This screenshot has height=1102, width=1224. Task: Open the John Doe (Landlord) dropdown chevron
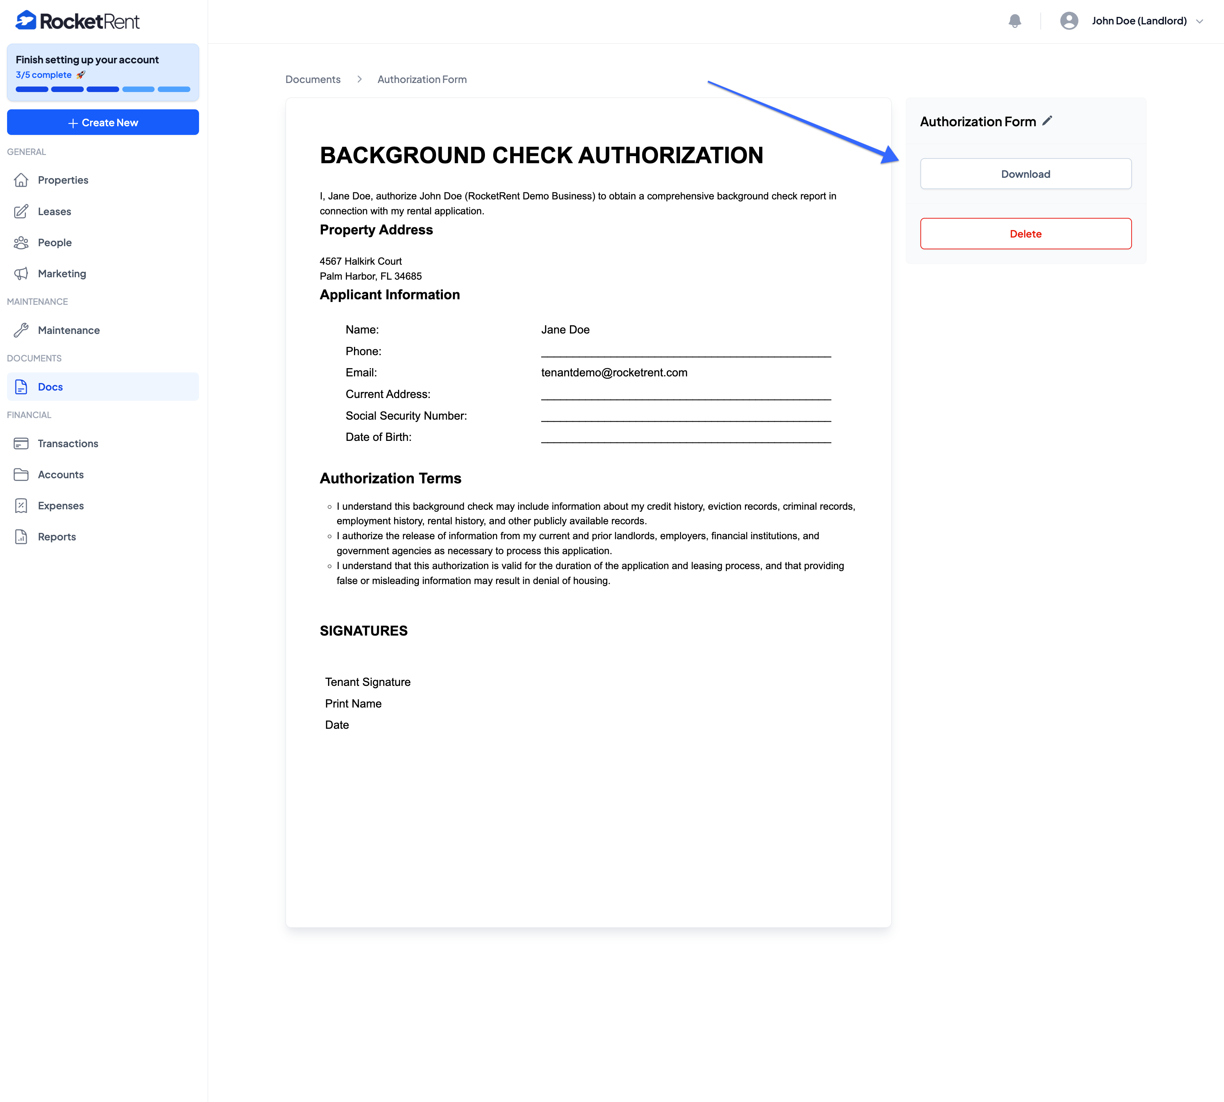(1199, 21)
